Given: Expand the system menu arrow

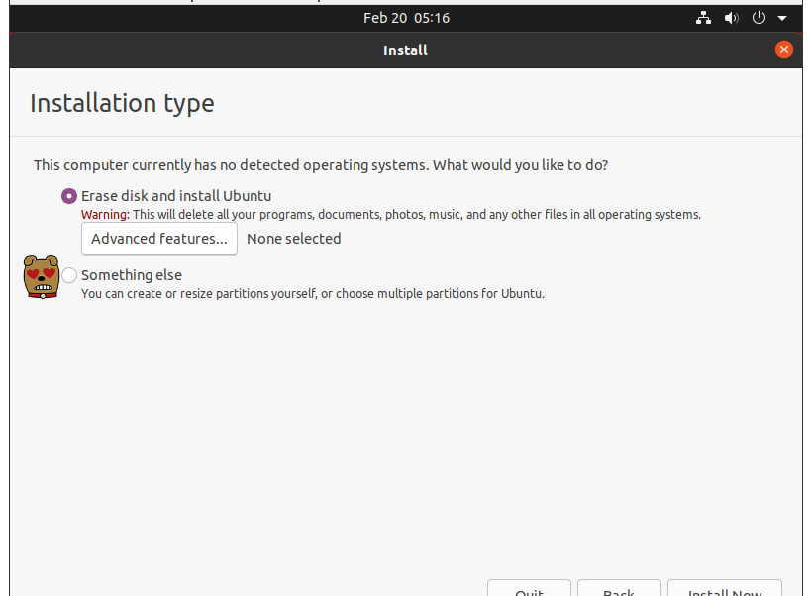Looking at the screenshot, I should (782, 18).
